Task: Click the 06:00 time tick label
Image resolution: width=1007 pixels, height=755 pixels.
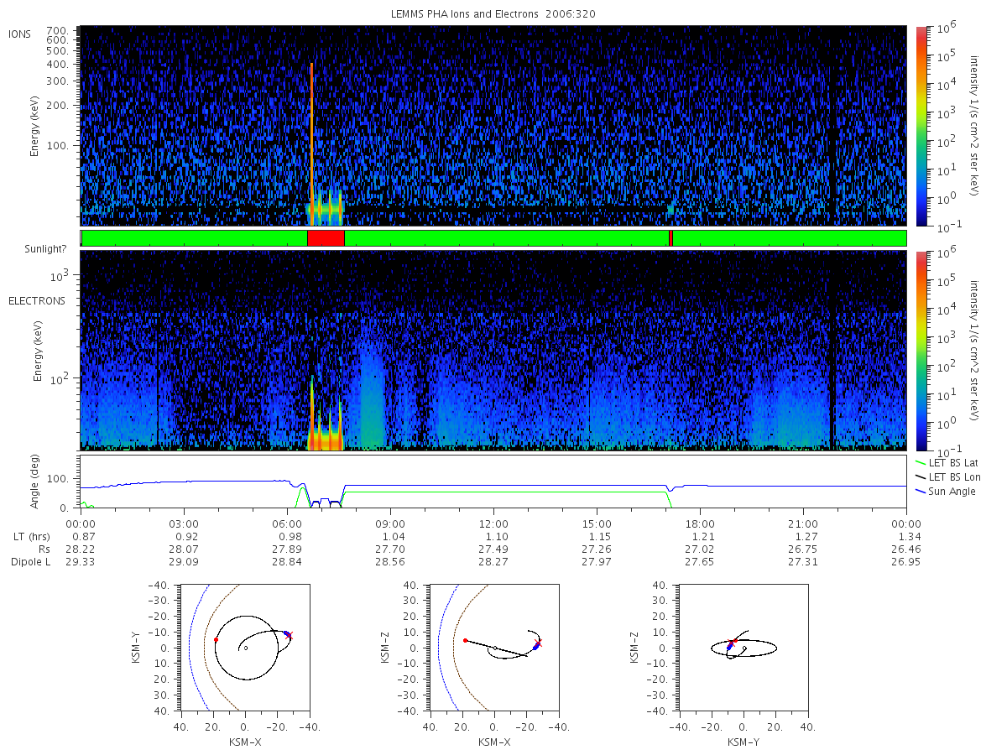Action: pos(287,523)
